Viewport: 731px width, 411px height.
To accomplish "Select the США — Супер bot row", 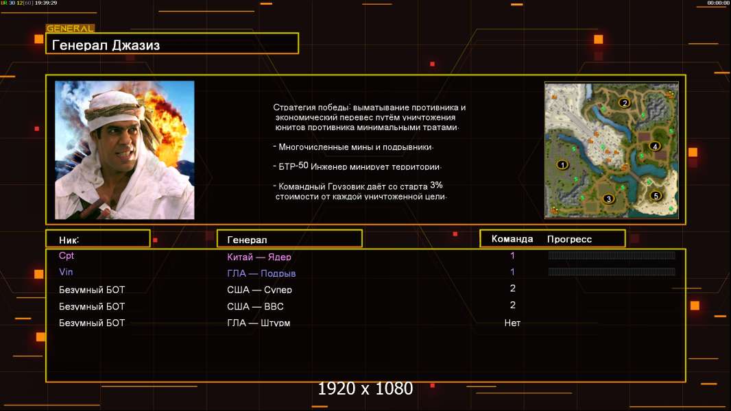I will 365,290.
